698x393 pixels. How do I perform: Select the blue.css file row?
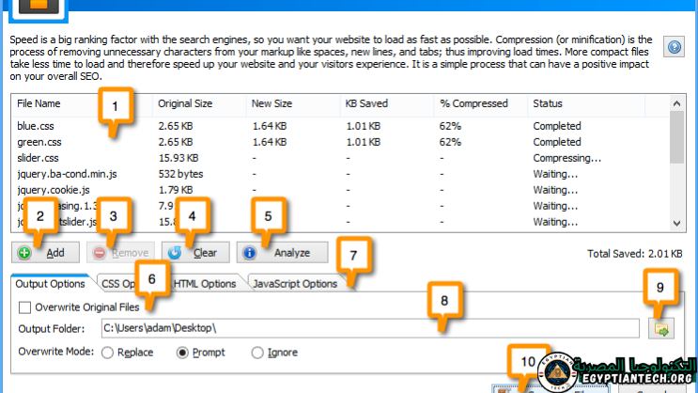click(38, 126)
